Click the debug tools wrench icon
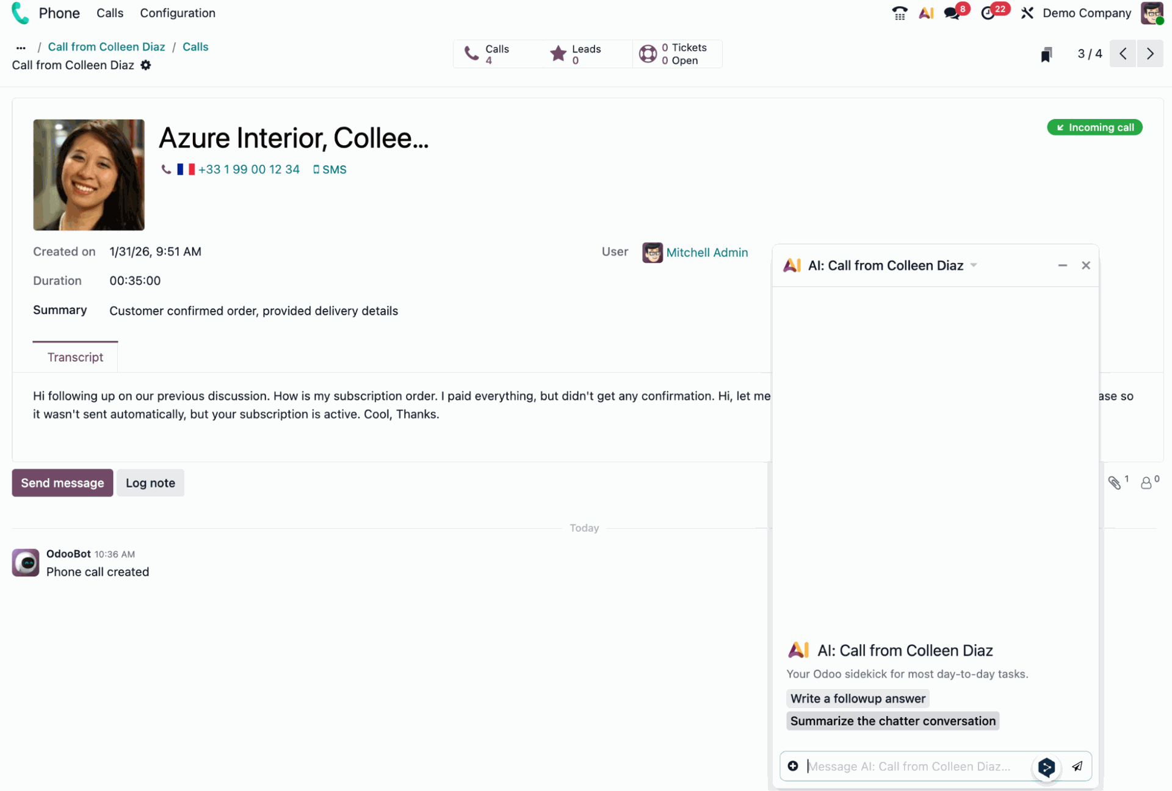The image size is (1172, 791). pyautogui.click(x=1027, y=13)
